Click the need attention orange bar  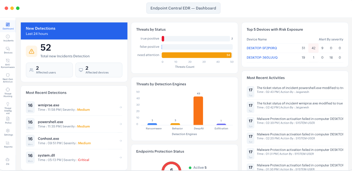tap(197, 55)
